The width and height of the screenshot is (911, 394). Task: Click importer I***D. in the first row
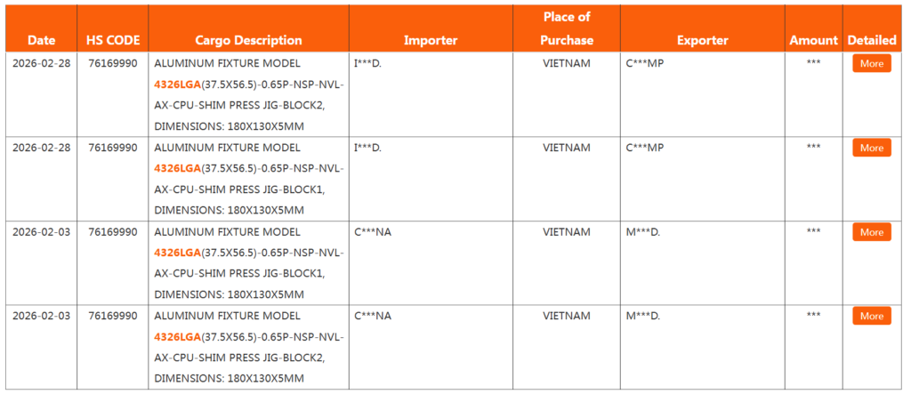367,64
